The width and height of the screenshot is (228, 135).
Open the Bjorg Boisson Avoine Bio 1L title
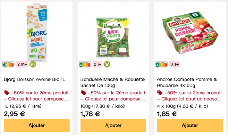[x=35, y=79]
